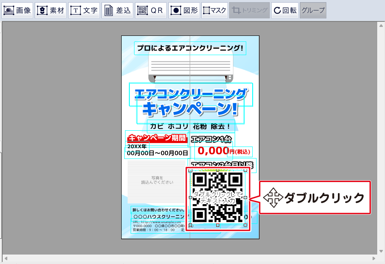This screenshot has height=264, width=385.
Task: Select the 20XX年 text box
Action: pos(137,146)
